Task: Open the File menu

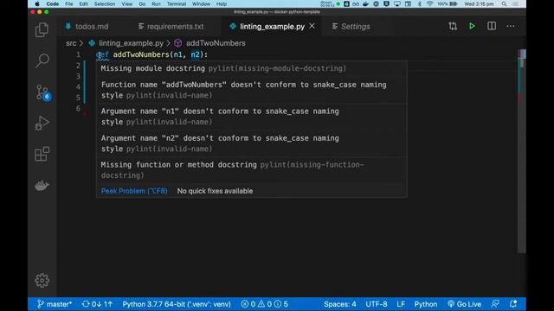Action: pos(69,3)
